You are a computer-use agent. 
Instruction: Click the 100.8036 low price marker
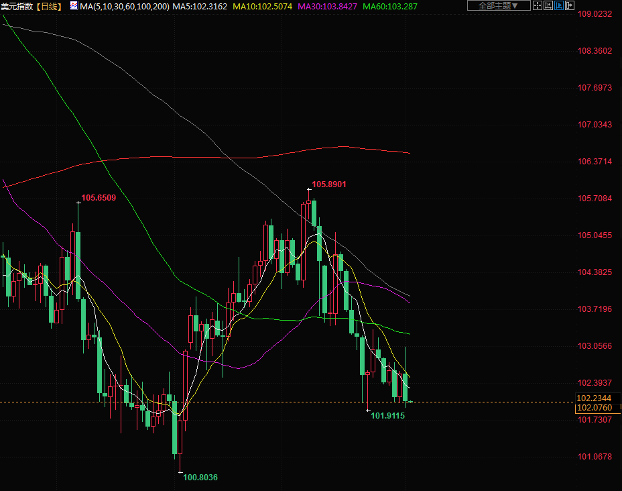pos(200,478)
